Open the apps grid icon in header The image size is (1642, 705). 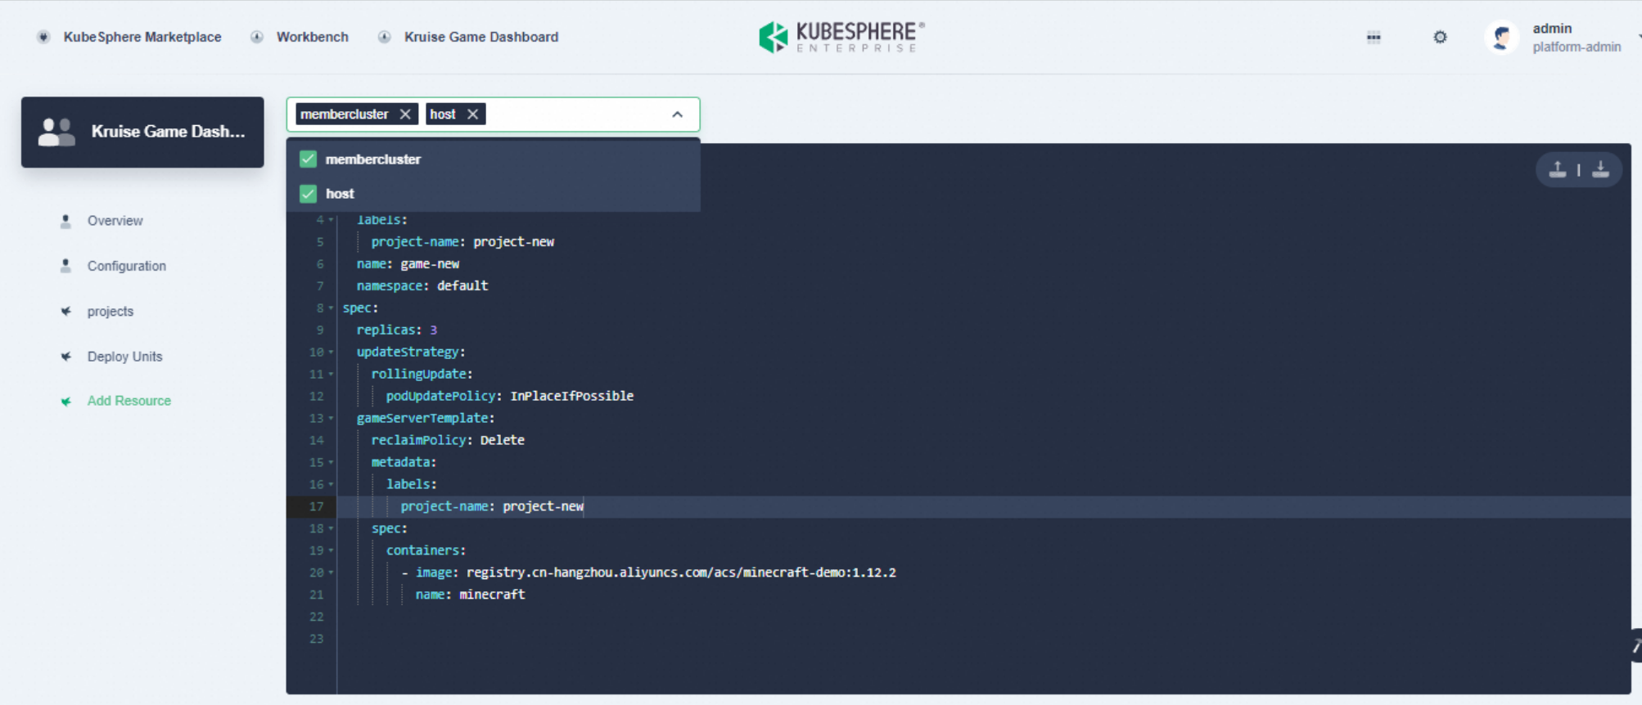click(x=1374, y=37)
